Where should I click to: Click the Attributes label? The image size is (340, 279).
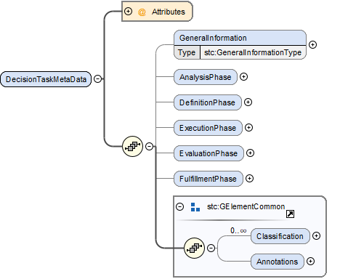coord(169,12)
